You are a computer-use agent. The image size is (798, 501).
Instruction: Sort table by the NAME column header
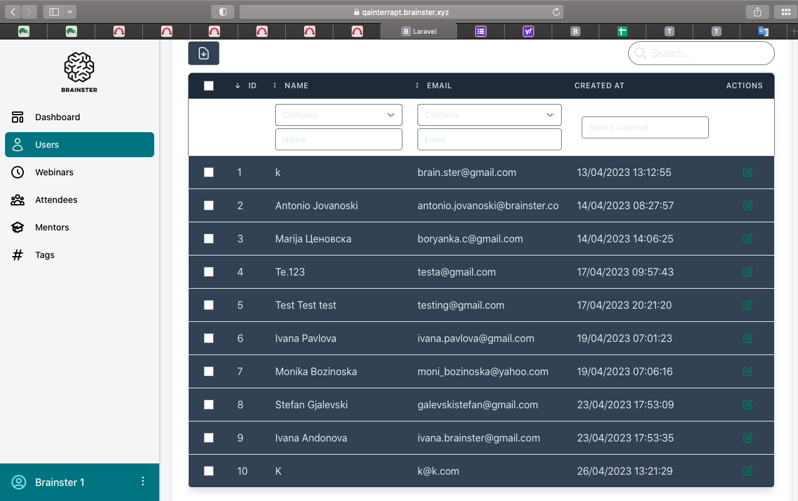coord(296,86)
